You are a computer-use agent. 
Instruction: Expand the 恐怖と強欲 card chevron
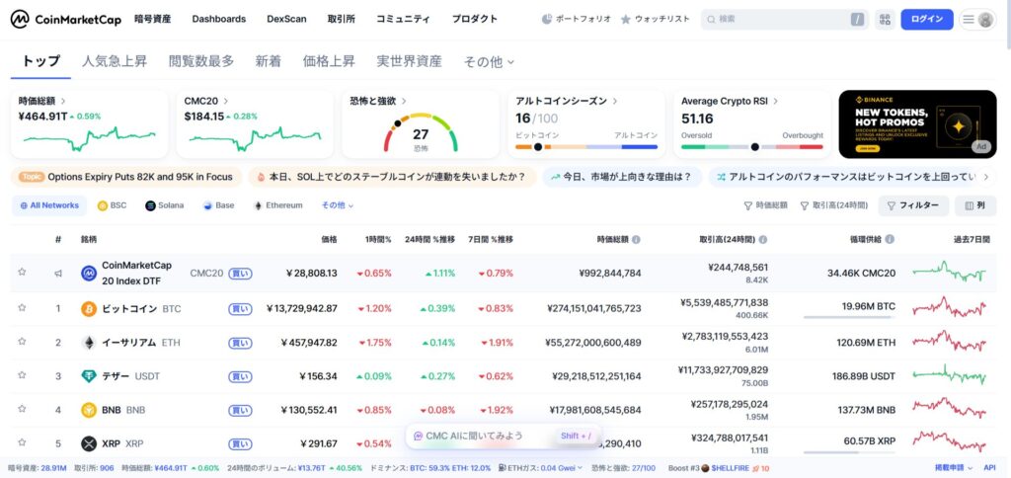pos(404,102)
